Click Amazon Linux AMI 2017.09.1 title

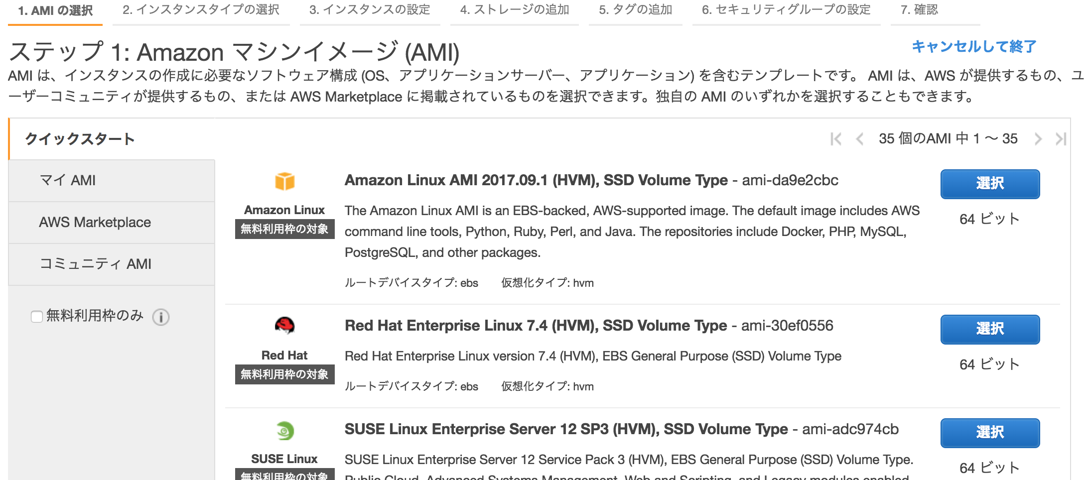536,180
